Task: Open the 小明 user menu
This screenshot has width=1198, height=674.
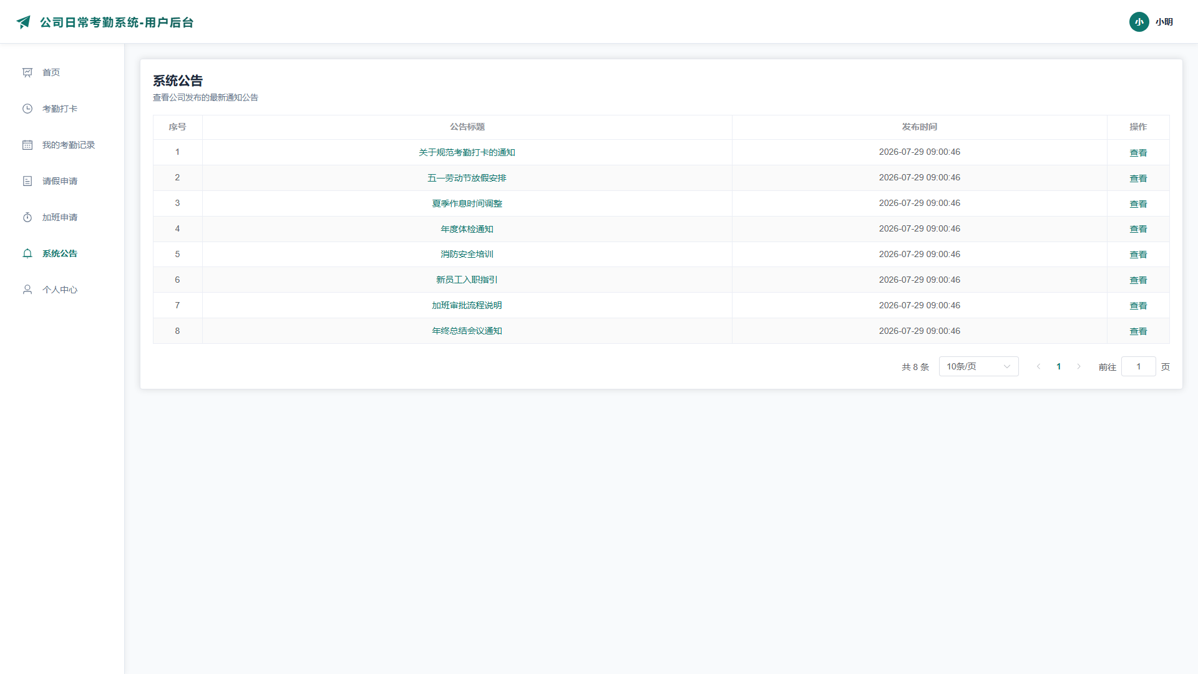Action: click(x=1164, y=22)
